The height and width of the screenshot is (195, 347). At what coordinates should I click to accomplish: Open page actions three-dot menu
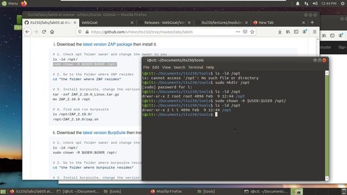238,32
